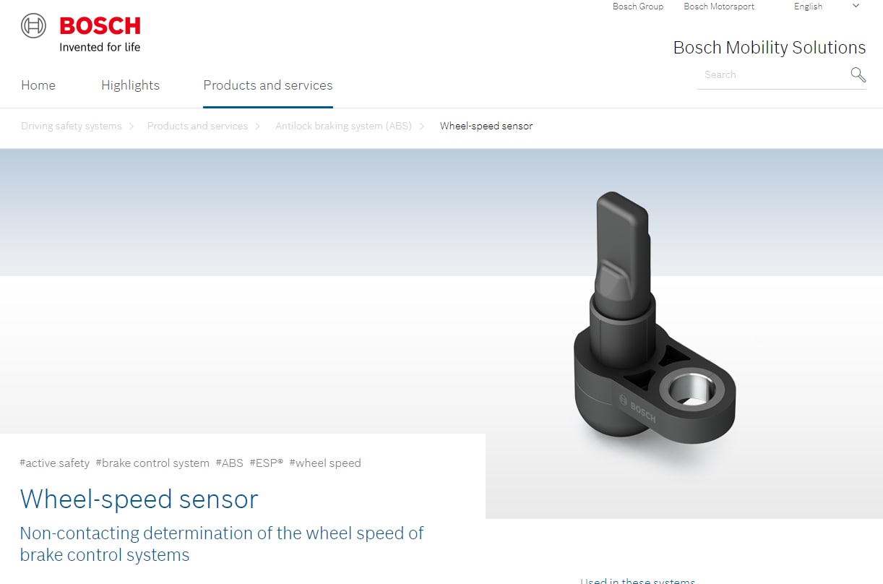This screenshot has width=883, height=584.
Task: Click the red BOSCH wordmark
Action: point(100,26)
